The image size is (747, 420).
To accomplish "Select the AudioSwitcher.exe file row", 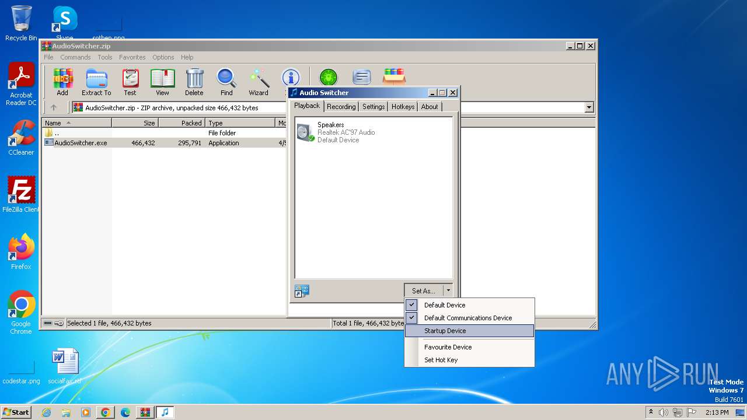I will 165,143.
